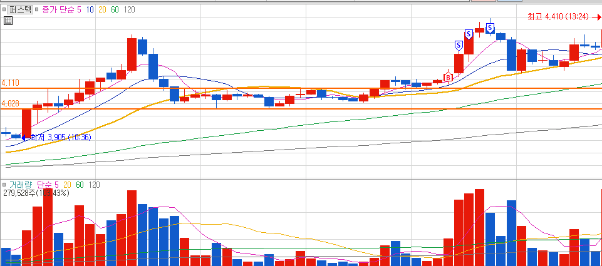
Task: Toggle the small square before 퍼스텍
Action: (x=4, y=9)
